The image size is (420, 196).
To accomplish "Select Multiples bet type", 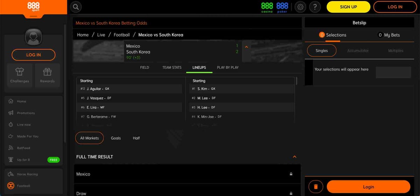I will pos(395,51).
